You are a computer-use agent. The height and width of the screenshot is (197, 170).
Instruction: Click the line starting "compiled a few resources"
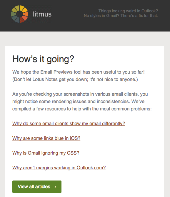point(82,109)
